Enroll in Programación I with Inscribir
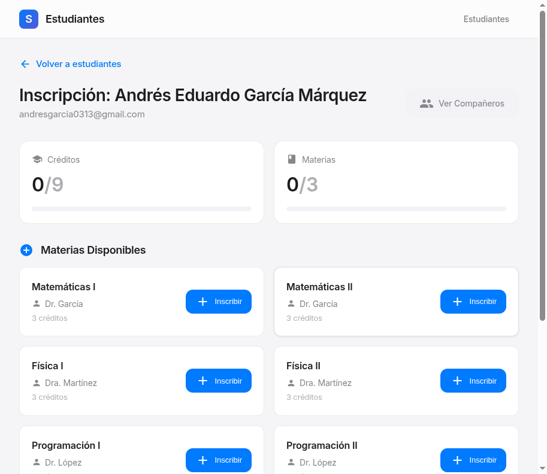 pos(219,460)
